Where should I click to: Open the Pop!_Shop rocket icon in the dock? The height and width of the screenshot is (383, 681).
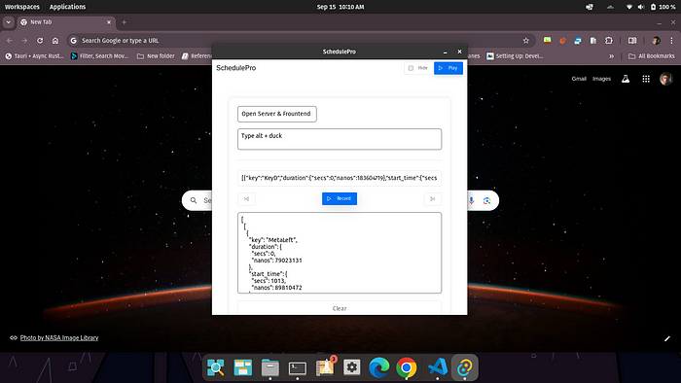325,367
